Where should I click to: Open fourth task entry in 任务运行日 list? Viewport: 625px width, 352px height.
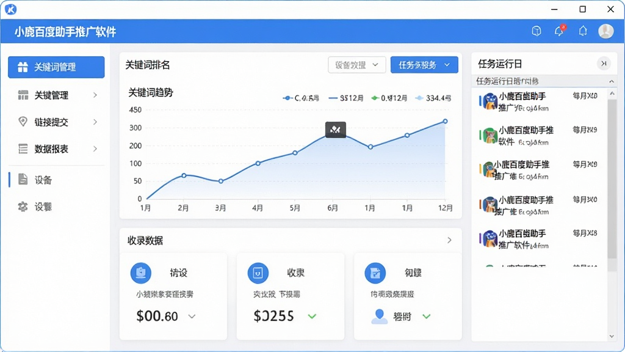[x=539, y=205]
